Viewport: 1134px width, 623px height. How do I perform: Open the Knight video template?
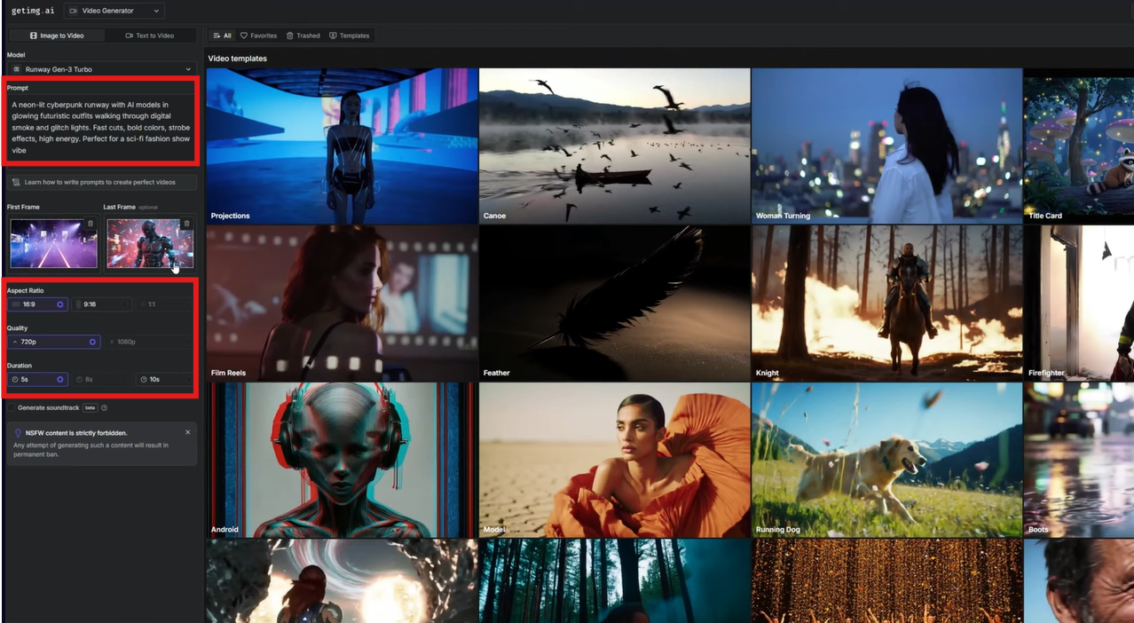[x=886, y=303]
